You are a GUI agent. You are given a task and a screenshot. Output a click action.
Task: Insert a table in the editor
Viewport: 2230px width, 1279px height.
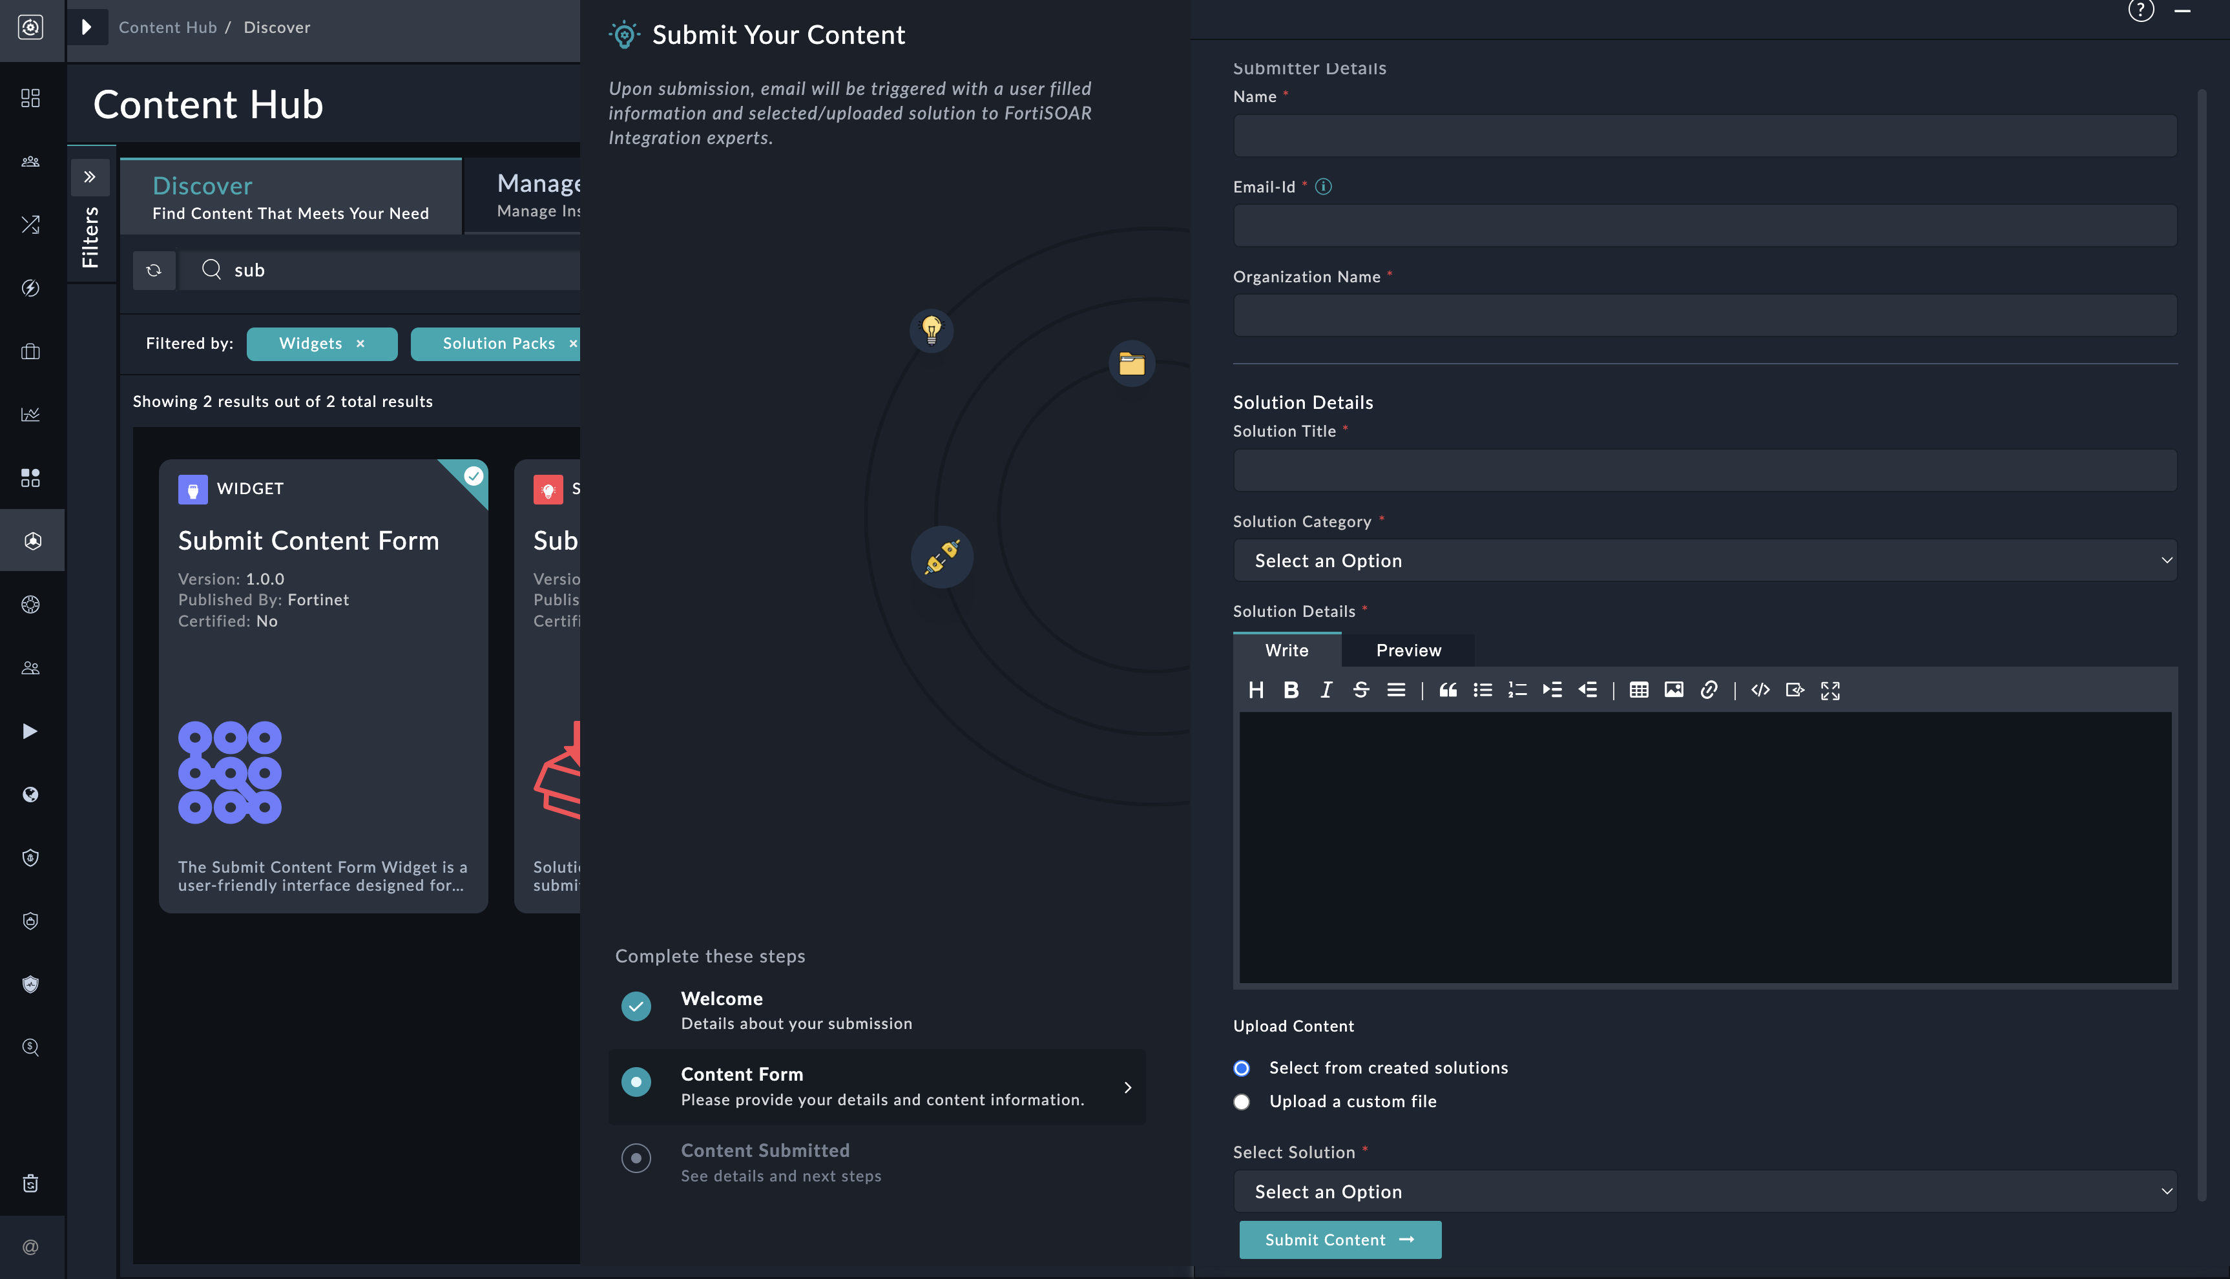coord(1638,691)
